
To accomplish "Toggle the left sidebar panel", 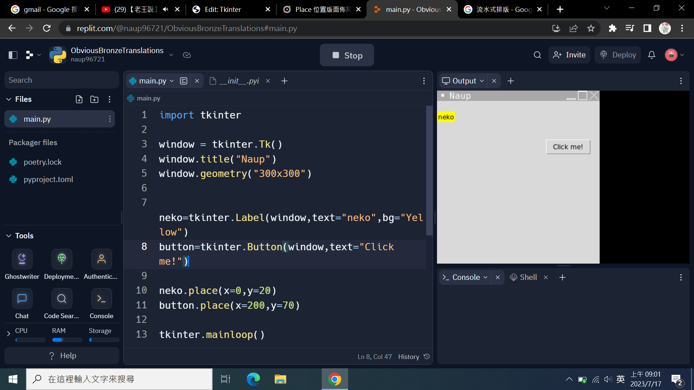I will click(13, 55).
